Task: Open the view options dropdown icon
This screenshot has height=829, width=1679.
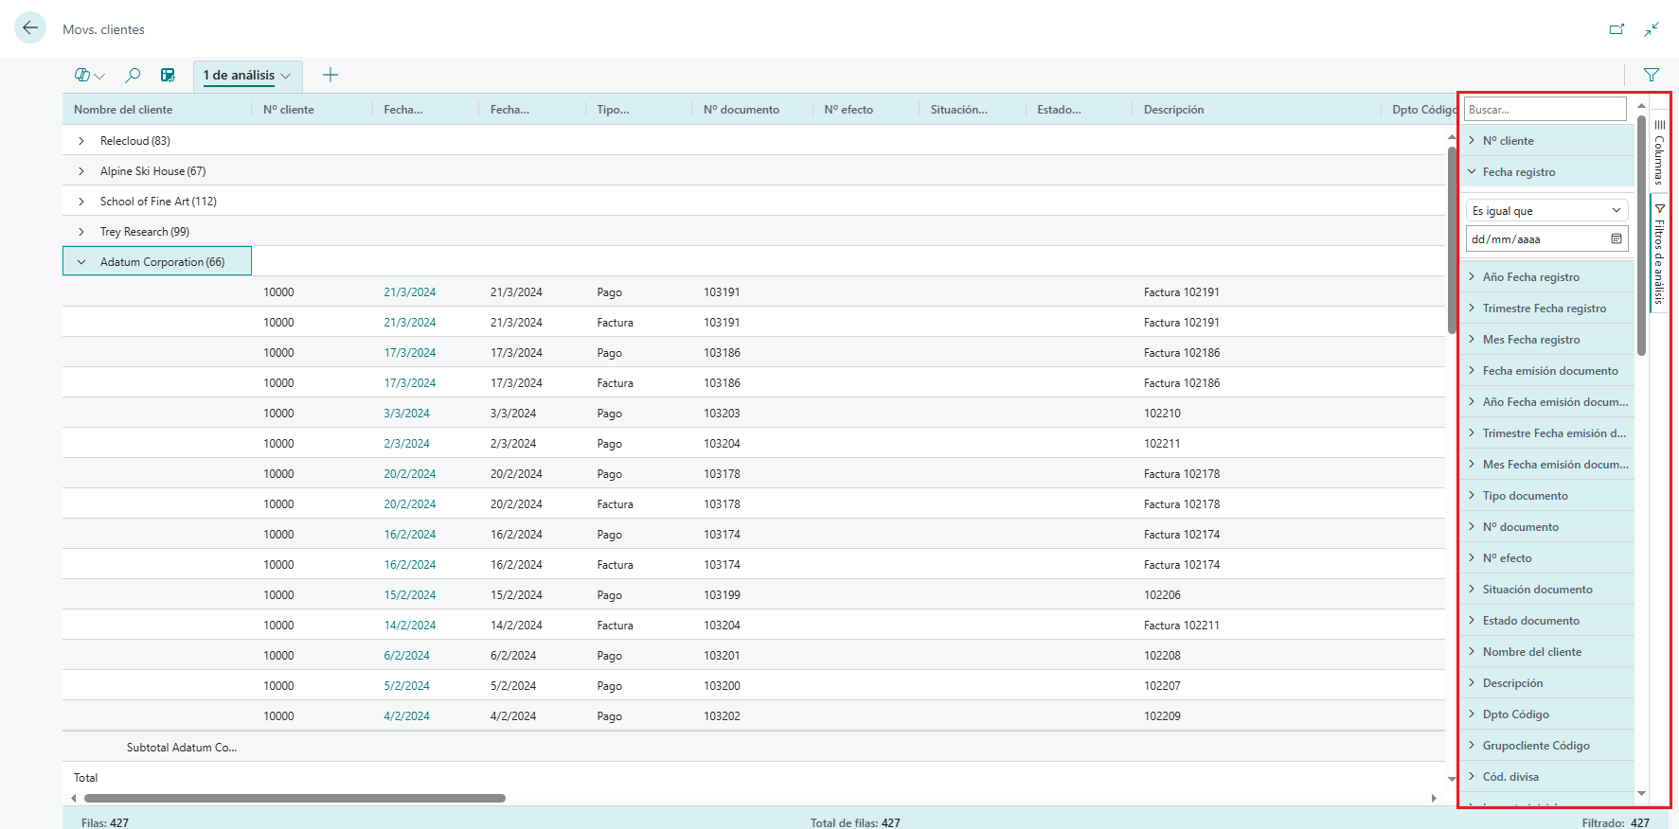Action: [x=89, y=75]
